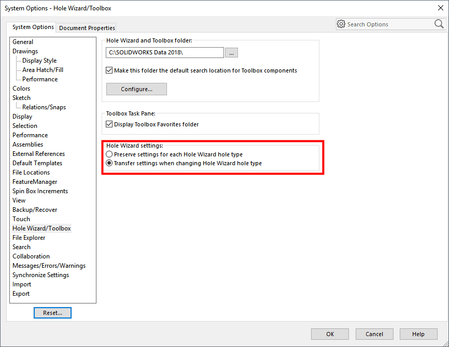Open File Explorer options
Screen dimensions: 449x347
tap(29, 237)
